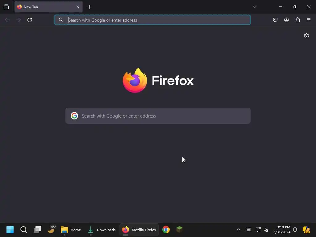The image size is (316, 237).
Task: Open Windows taskbar search
Action: [23, 230]
